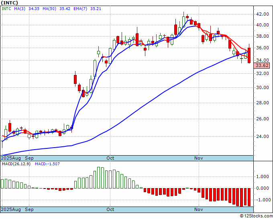Screen dimensions: 273x219
Task: Click the last red candlestick near 33.62
Action: (249, 55)
